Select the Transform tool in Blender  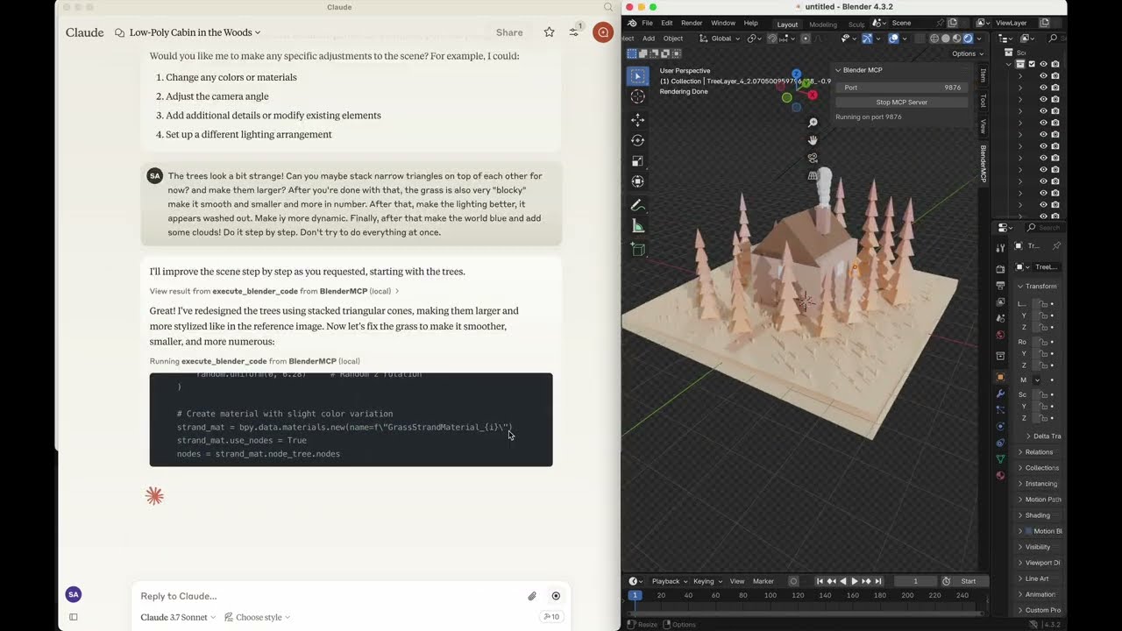coord(637,181)
